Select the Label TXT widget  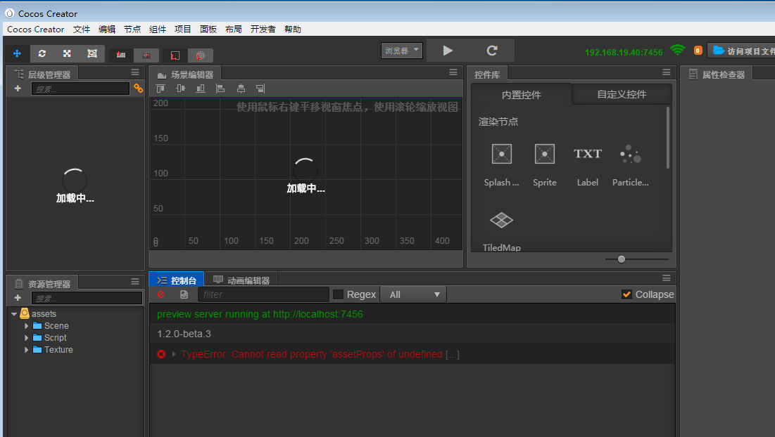[588, 164]
